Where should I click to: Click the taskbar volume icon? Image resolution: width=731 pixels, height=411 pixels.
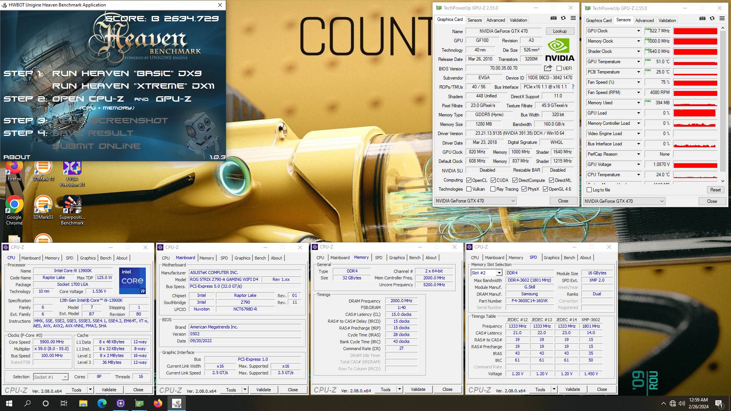682,403
